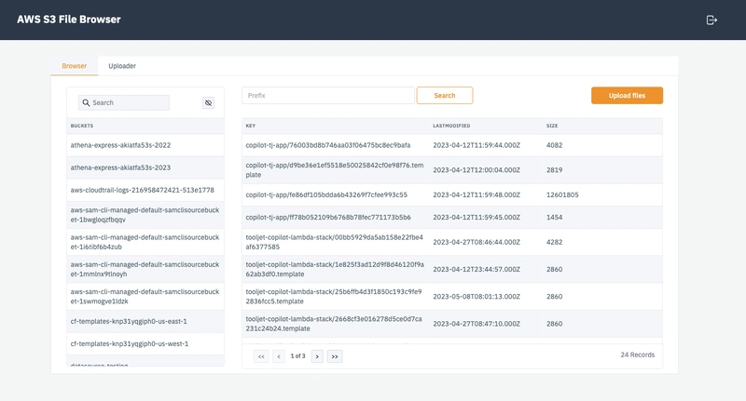Image resolution: width=746 pixels, height=401 pixels.
Task: Click tooljet-copilot-lambda-stack key ending 2836fcc5.template
Action: 334,296
